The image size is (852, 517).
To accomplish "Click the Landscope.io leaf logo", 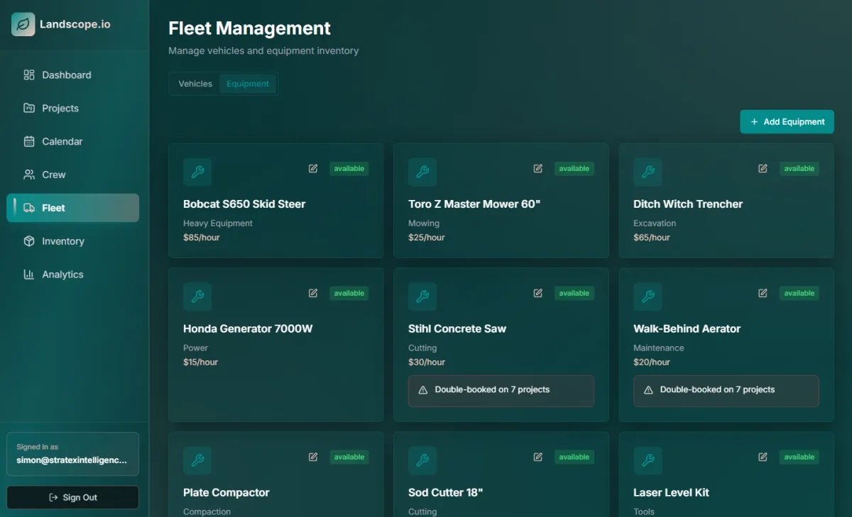I will click(23, 24).
